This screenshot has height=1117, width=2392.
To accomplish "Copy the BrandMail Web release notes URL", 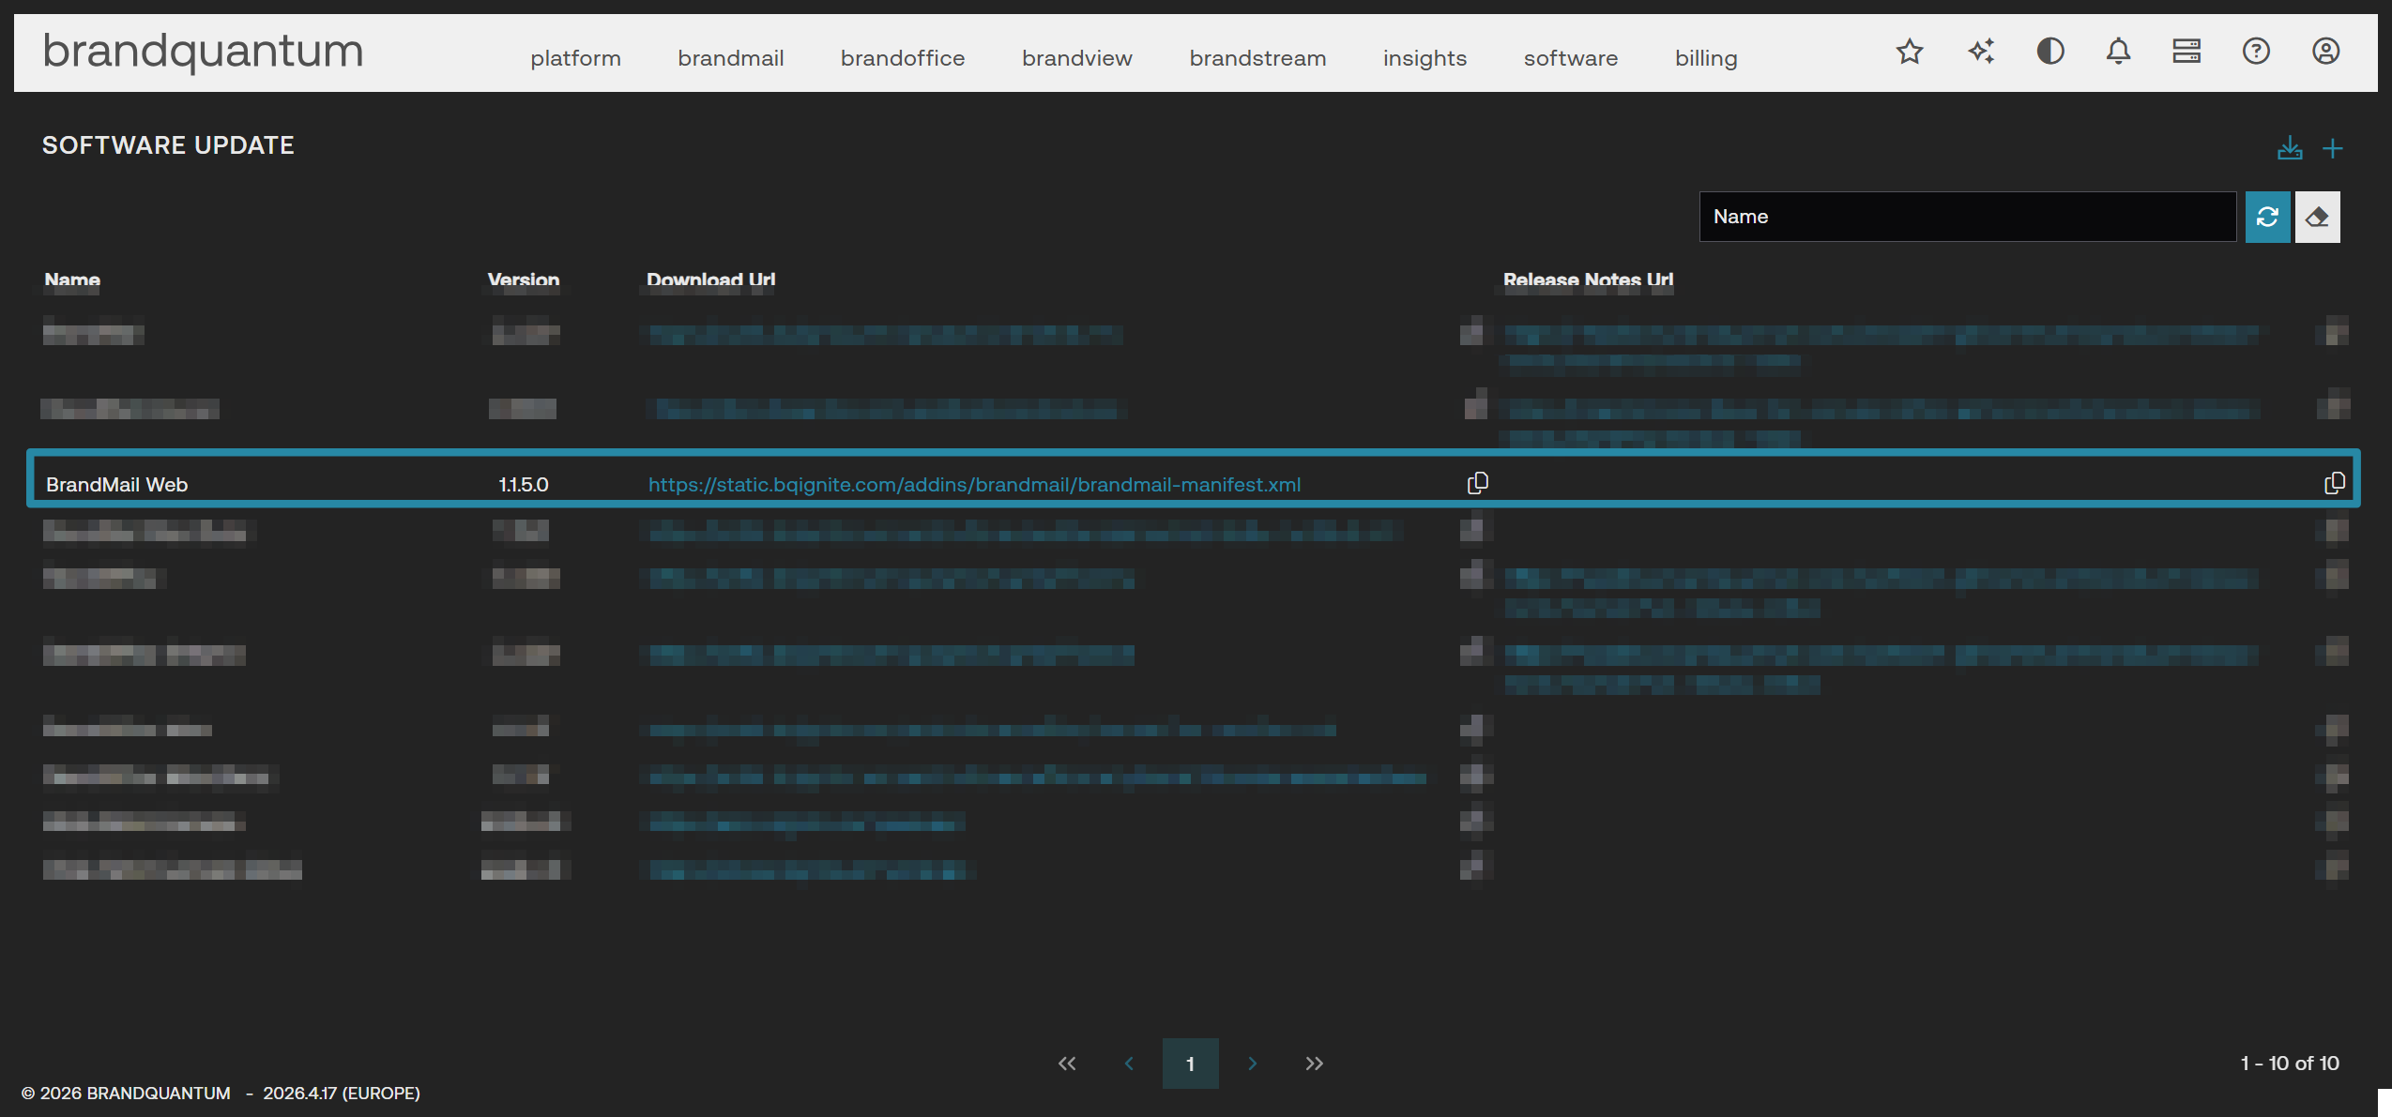I will coord(2335,483).
